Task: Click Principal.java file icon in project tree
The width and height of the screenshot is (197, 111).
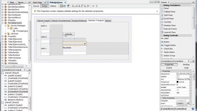Action: click(x=14, y=31)
